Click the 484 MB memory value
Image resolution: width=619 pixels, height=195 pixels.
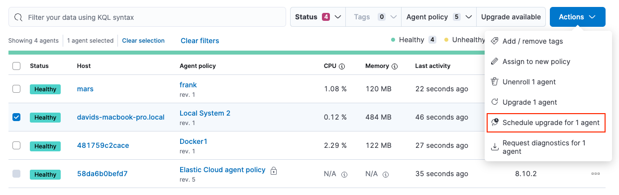[x=378, y=118]
